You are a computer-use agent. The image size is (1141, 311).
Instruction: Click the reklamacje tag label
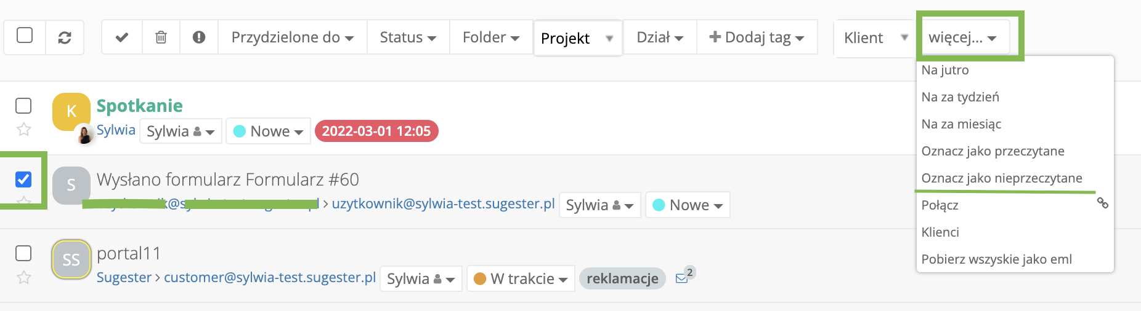(x=622, y=278)
